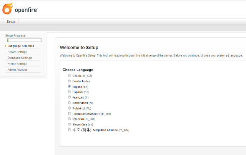Open the Setup tab
This screenshot has height=155, width=246.
point(11,22)
